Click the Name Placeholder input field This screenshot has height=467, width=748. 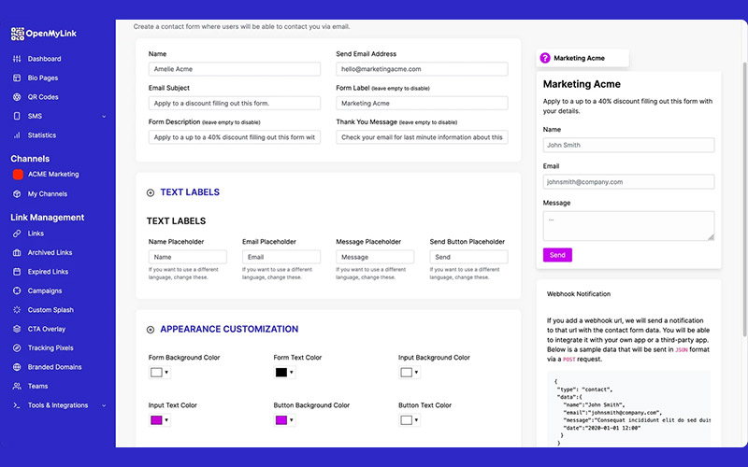click(188, 257)
